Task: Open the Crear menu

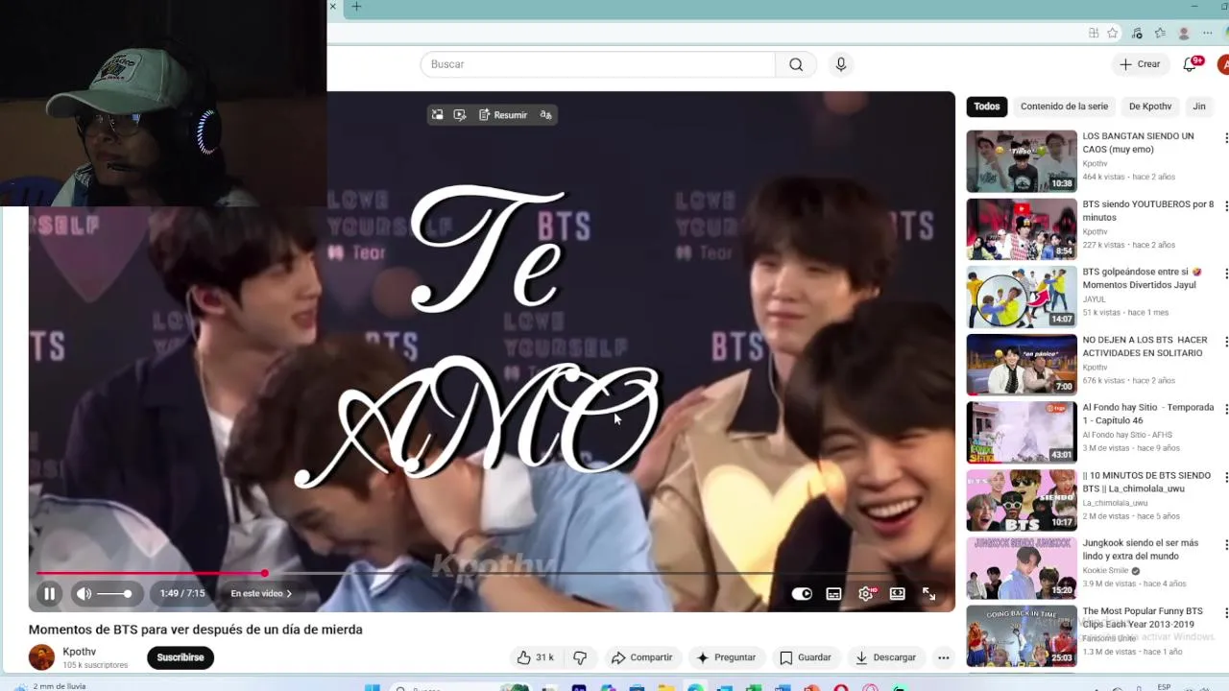Action: (1140, 64)
